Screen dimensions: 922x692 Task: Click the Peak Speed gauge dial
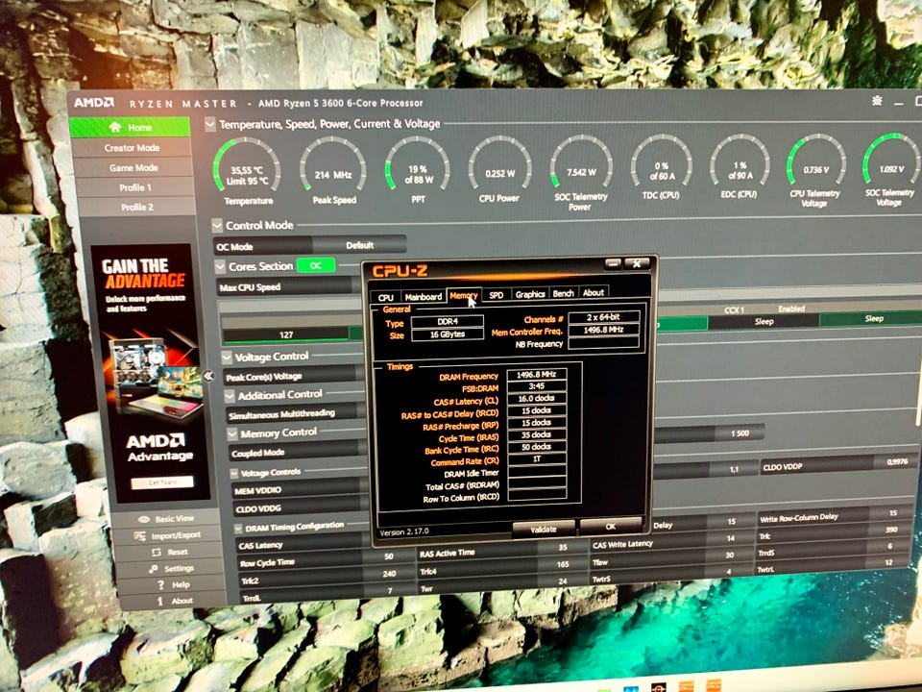point(333,164)
